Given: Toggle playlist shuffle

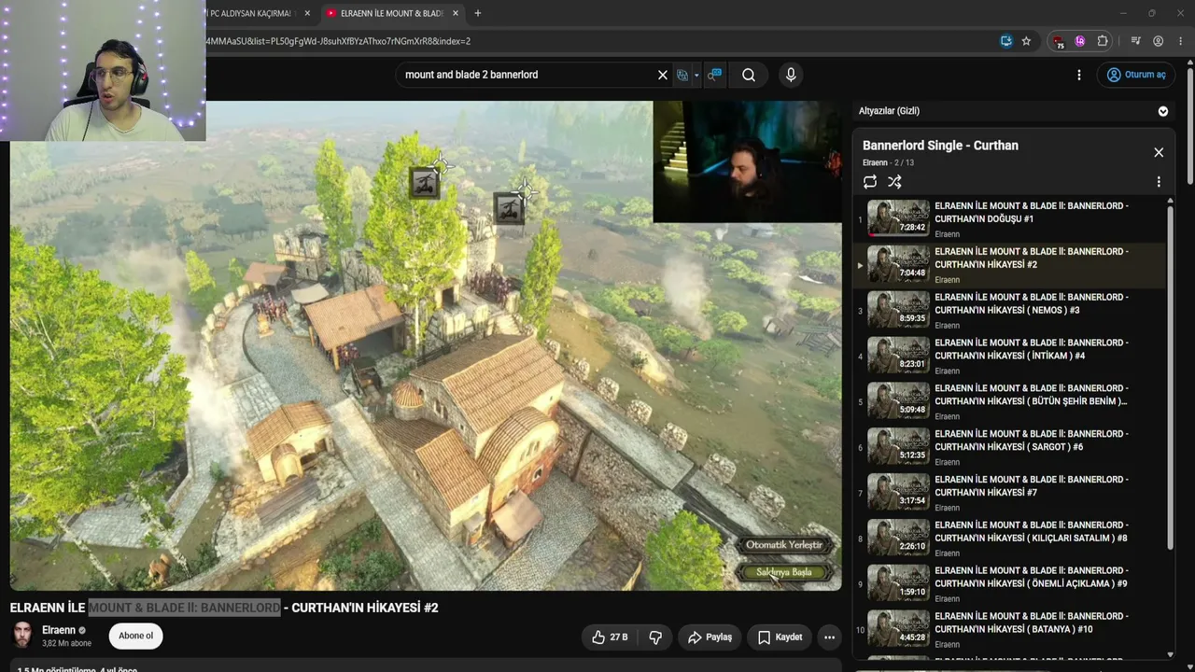Looking at the screenshot, I should [894, 182].
